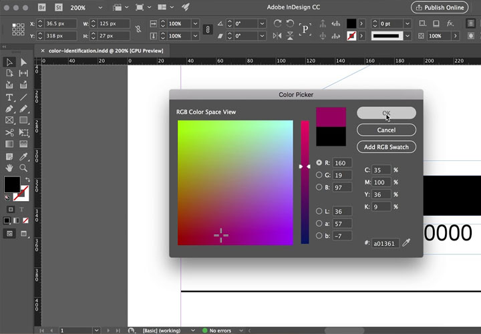Select the Gradient Feather tool
The image size is (481, 334).
coord(23,144)
